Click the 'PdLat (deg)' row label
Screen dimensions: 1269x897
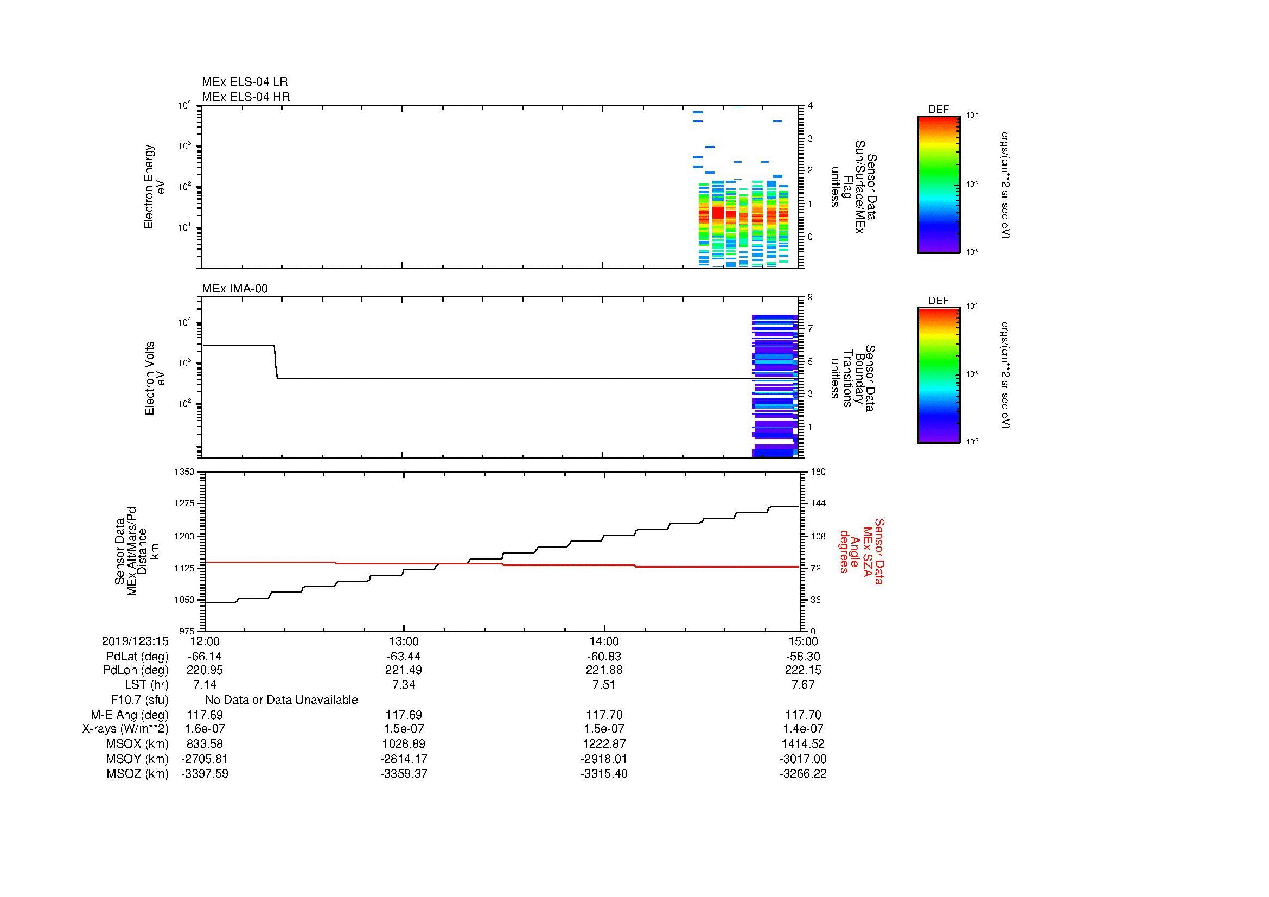pyautogui.click(x=137, y=657)
